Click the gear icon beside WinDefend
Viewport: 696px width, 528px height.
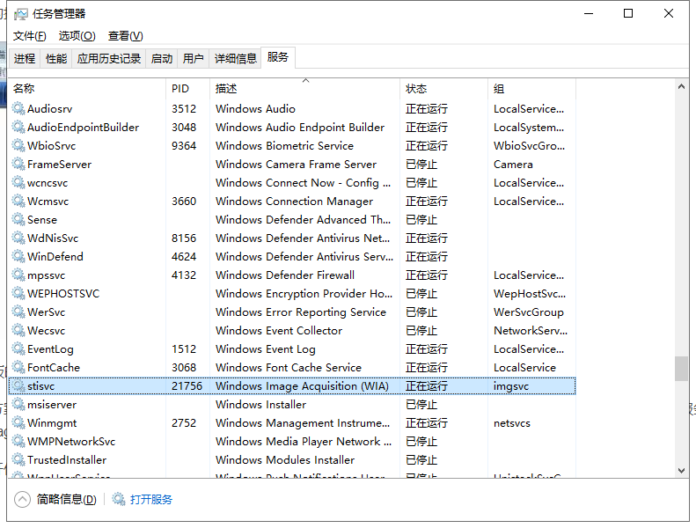18,256
